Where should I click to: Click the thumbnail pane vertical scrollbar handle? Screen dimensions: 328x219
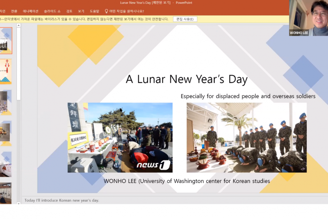click(18, 64)
